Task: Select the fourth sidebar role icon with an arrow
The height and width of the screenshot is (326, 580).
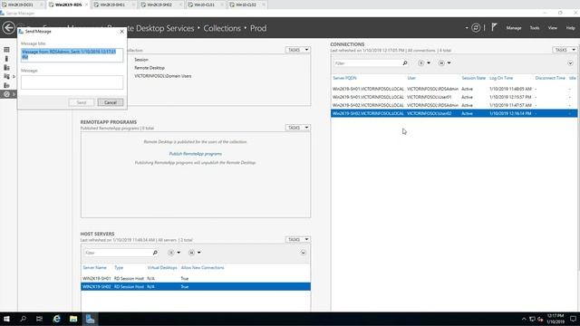Action: click(6, 76)
